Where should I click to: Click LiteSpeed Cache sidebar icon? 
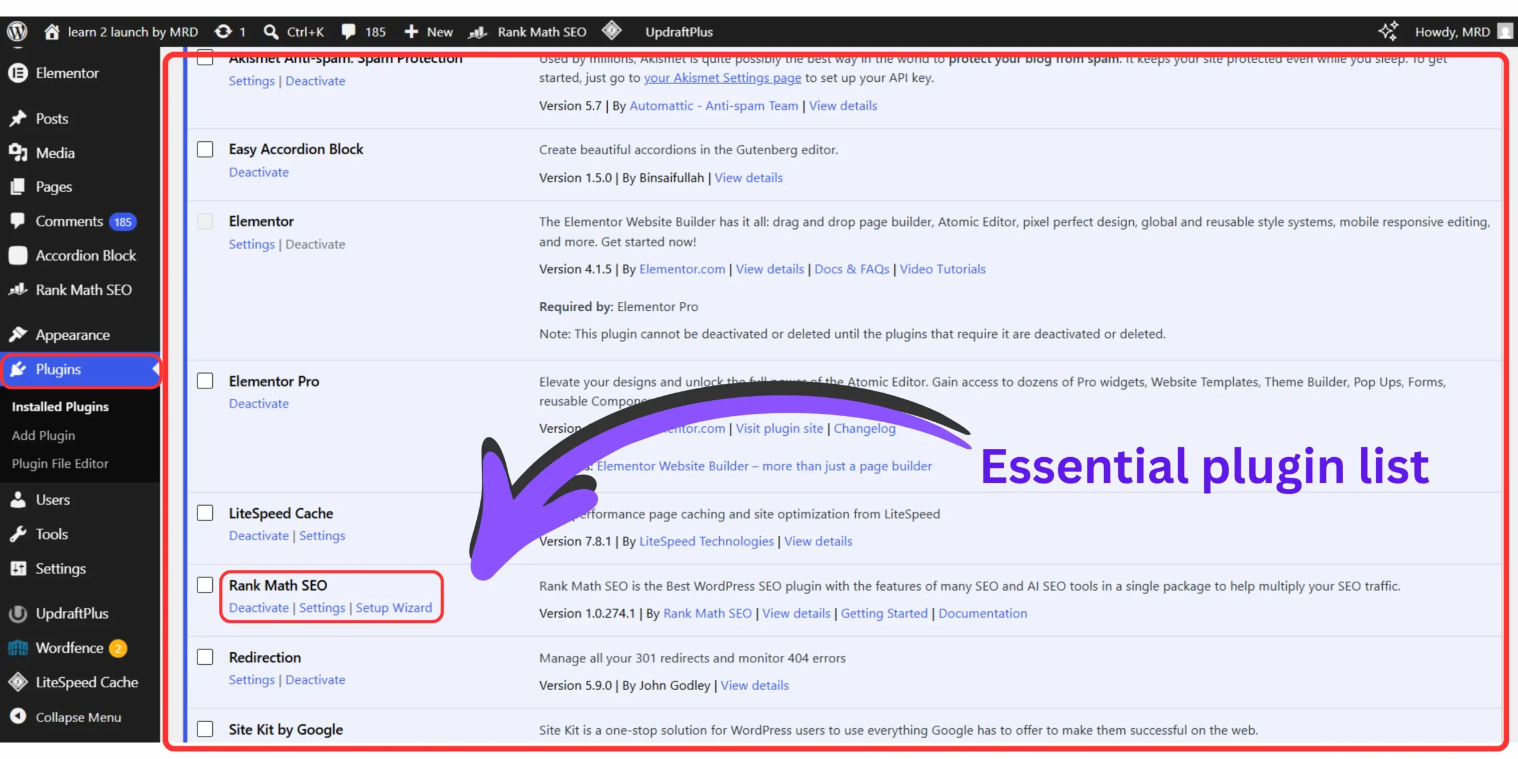[18, 683]
